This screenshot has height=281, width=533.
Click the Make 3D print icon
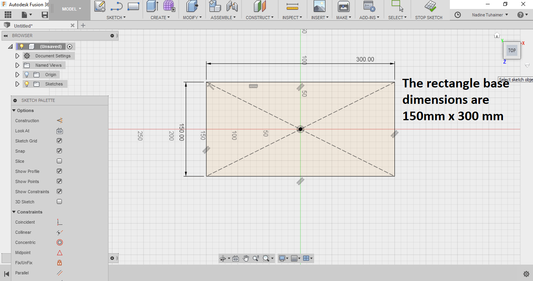point(343,6)
